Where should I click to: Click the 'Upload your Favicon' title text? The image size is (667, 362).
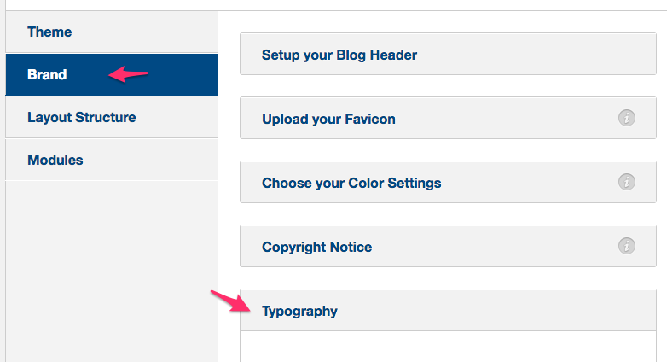pyautogui.click(x=328, y=120)
